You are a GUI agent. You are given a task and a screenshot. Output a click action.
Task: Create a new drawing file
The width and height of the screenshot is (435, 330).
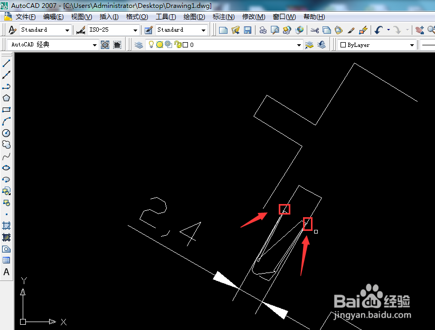click(x=223, y=30)
